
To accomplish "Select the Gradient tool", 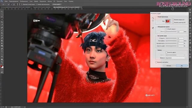I will click(2, 41).
